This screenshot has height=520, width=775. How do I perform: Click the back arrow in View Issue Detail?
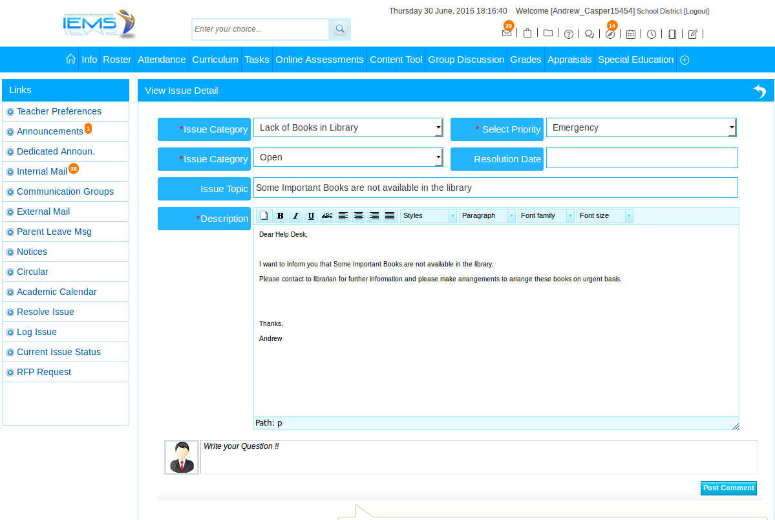tap(759, 91)
